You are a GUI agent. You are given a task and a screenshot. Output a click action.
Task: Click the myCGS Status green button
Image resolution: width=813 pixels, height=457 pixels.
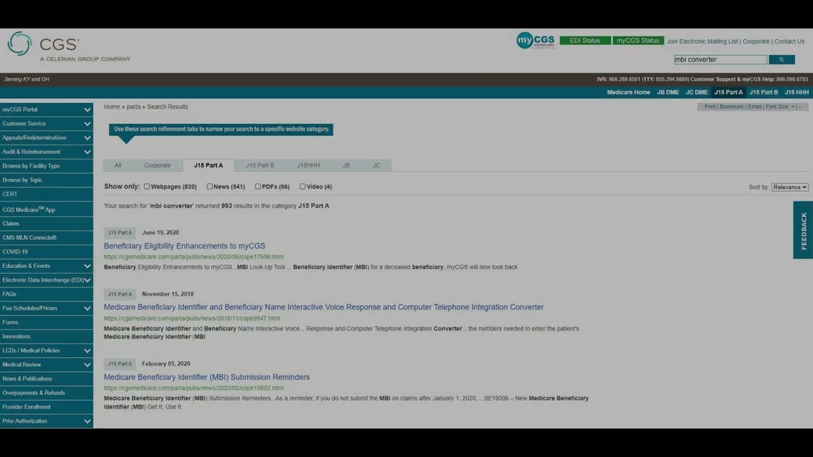pos(638,41)
